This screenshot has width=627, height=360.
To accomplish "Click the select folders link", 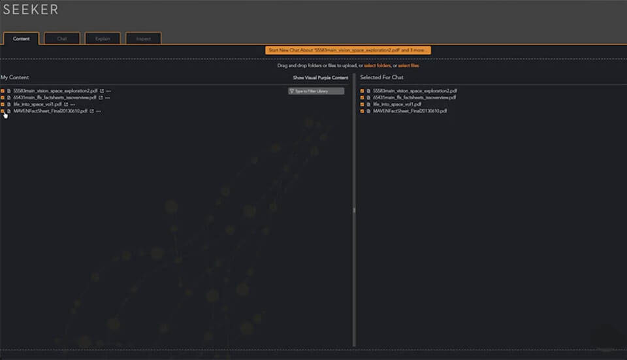I will tap(377, 66).
